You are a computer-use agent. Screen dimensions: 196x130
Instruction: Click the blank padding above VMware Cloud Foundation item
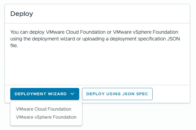click(46, 104)
